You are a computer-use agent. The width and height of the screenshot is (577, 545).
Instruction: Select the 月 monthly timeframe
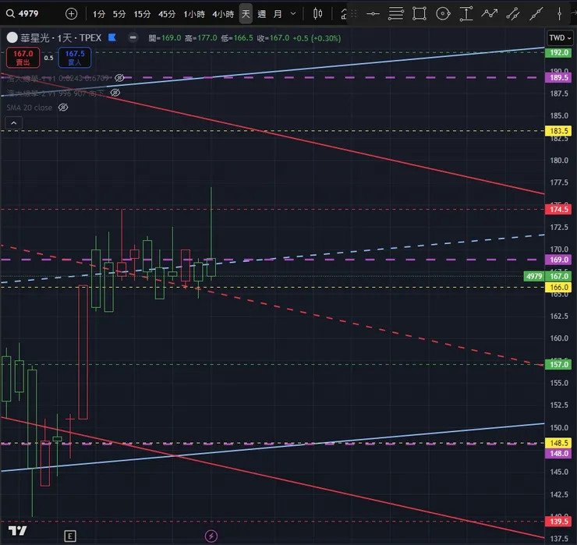tap(278, 14)
